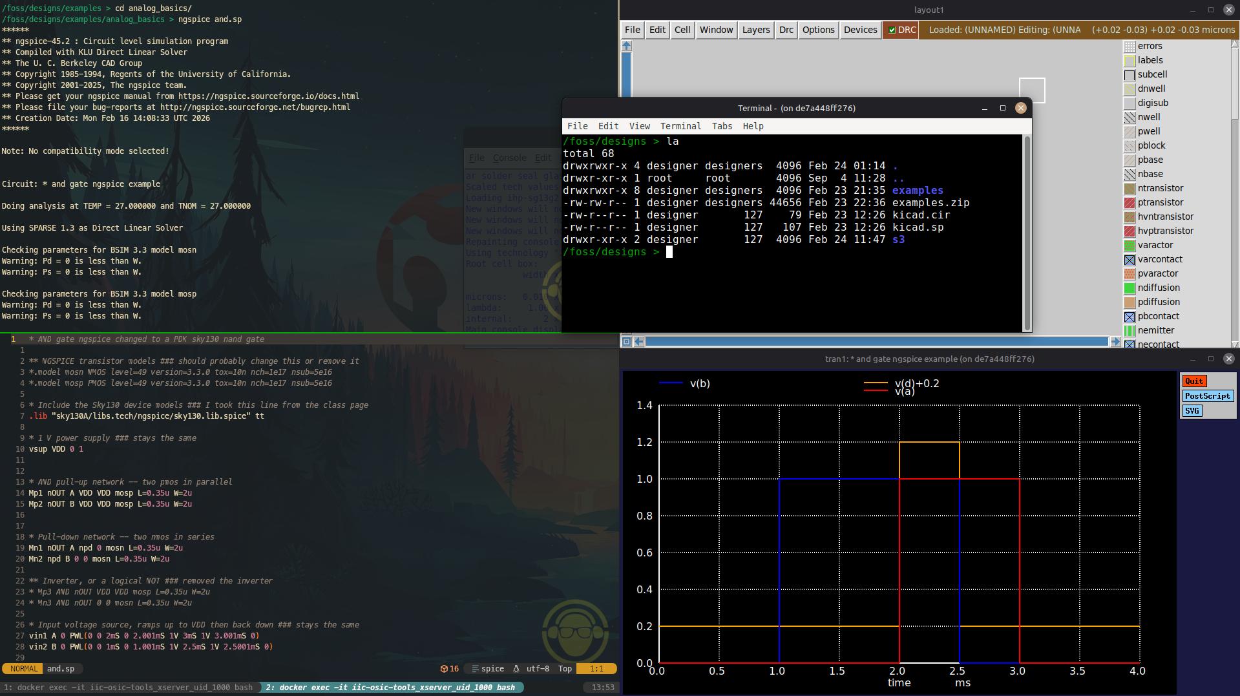Viewport: 1240px width, 696px height.
Task: Select the hvntransistor layer icon
Action: coord(1130,216)
